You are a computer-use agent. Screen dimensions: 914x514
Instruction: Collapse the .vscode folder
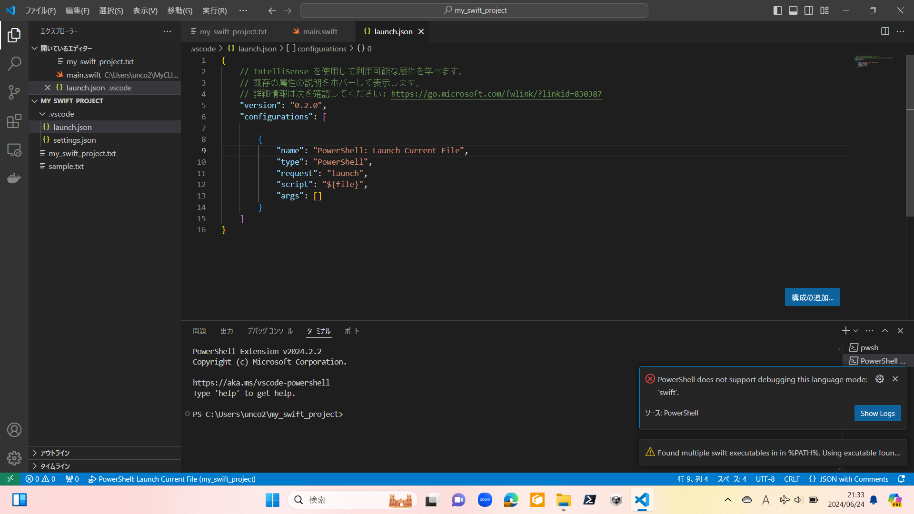pos(105,114)
